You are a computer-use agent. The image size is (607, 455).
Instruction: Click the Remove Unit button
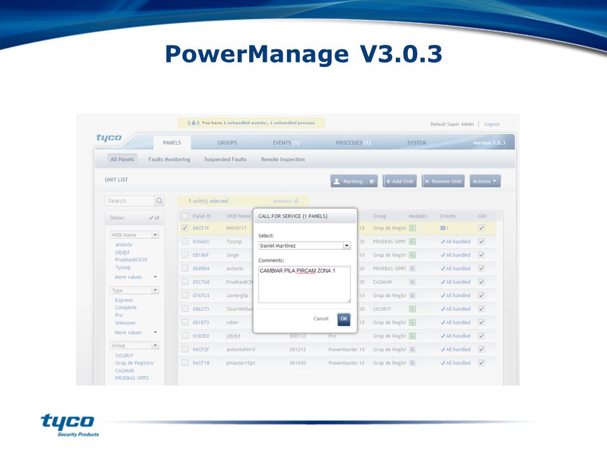(443, 181)
